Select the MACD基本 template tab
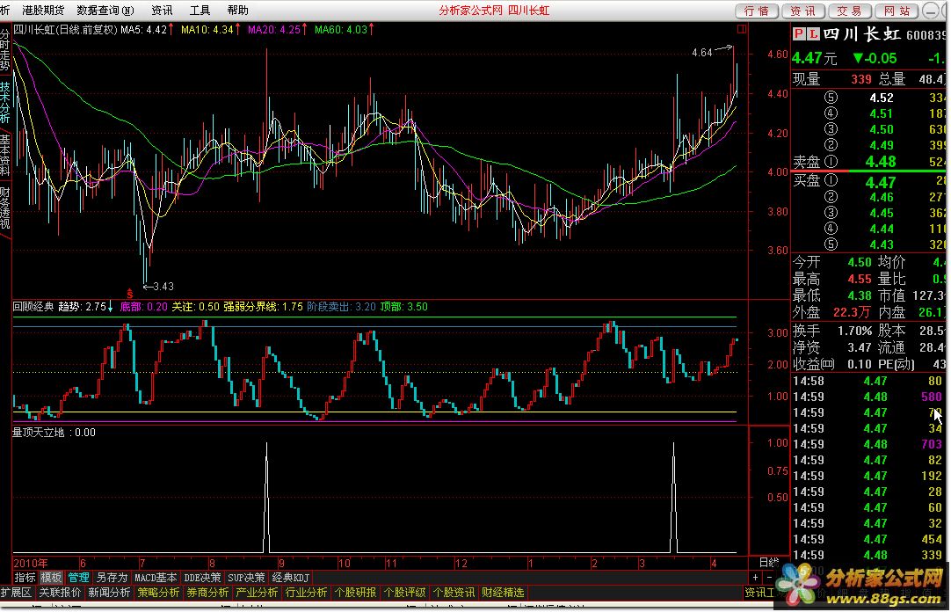951x612 pixels. point(156,578)
